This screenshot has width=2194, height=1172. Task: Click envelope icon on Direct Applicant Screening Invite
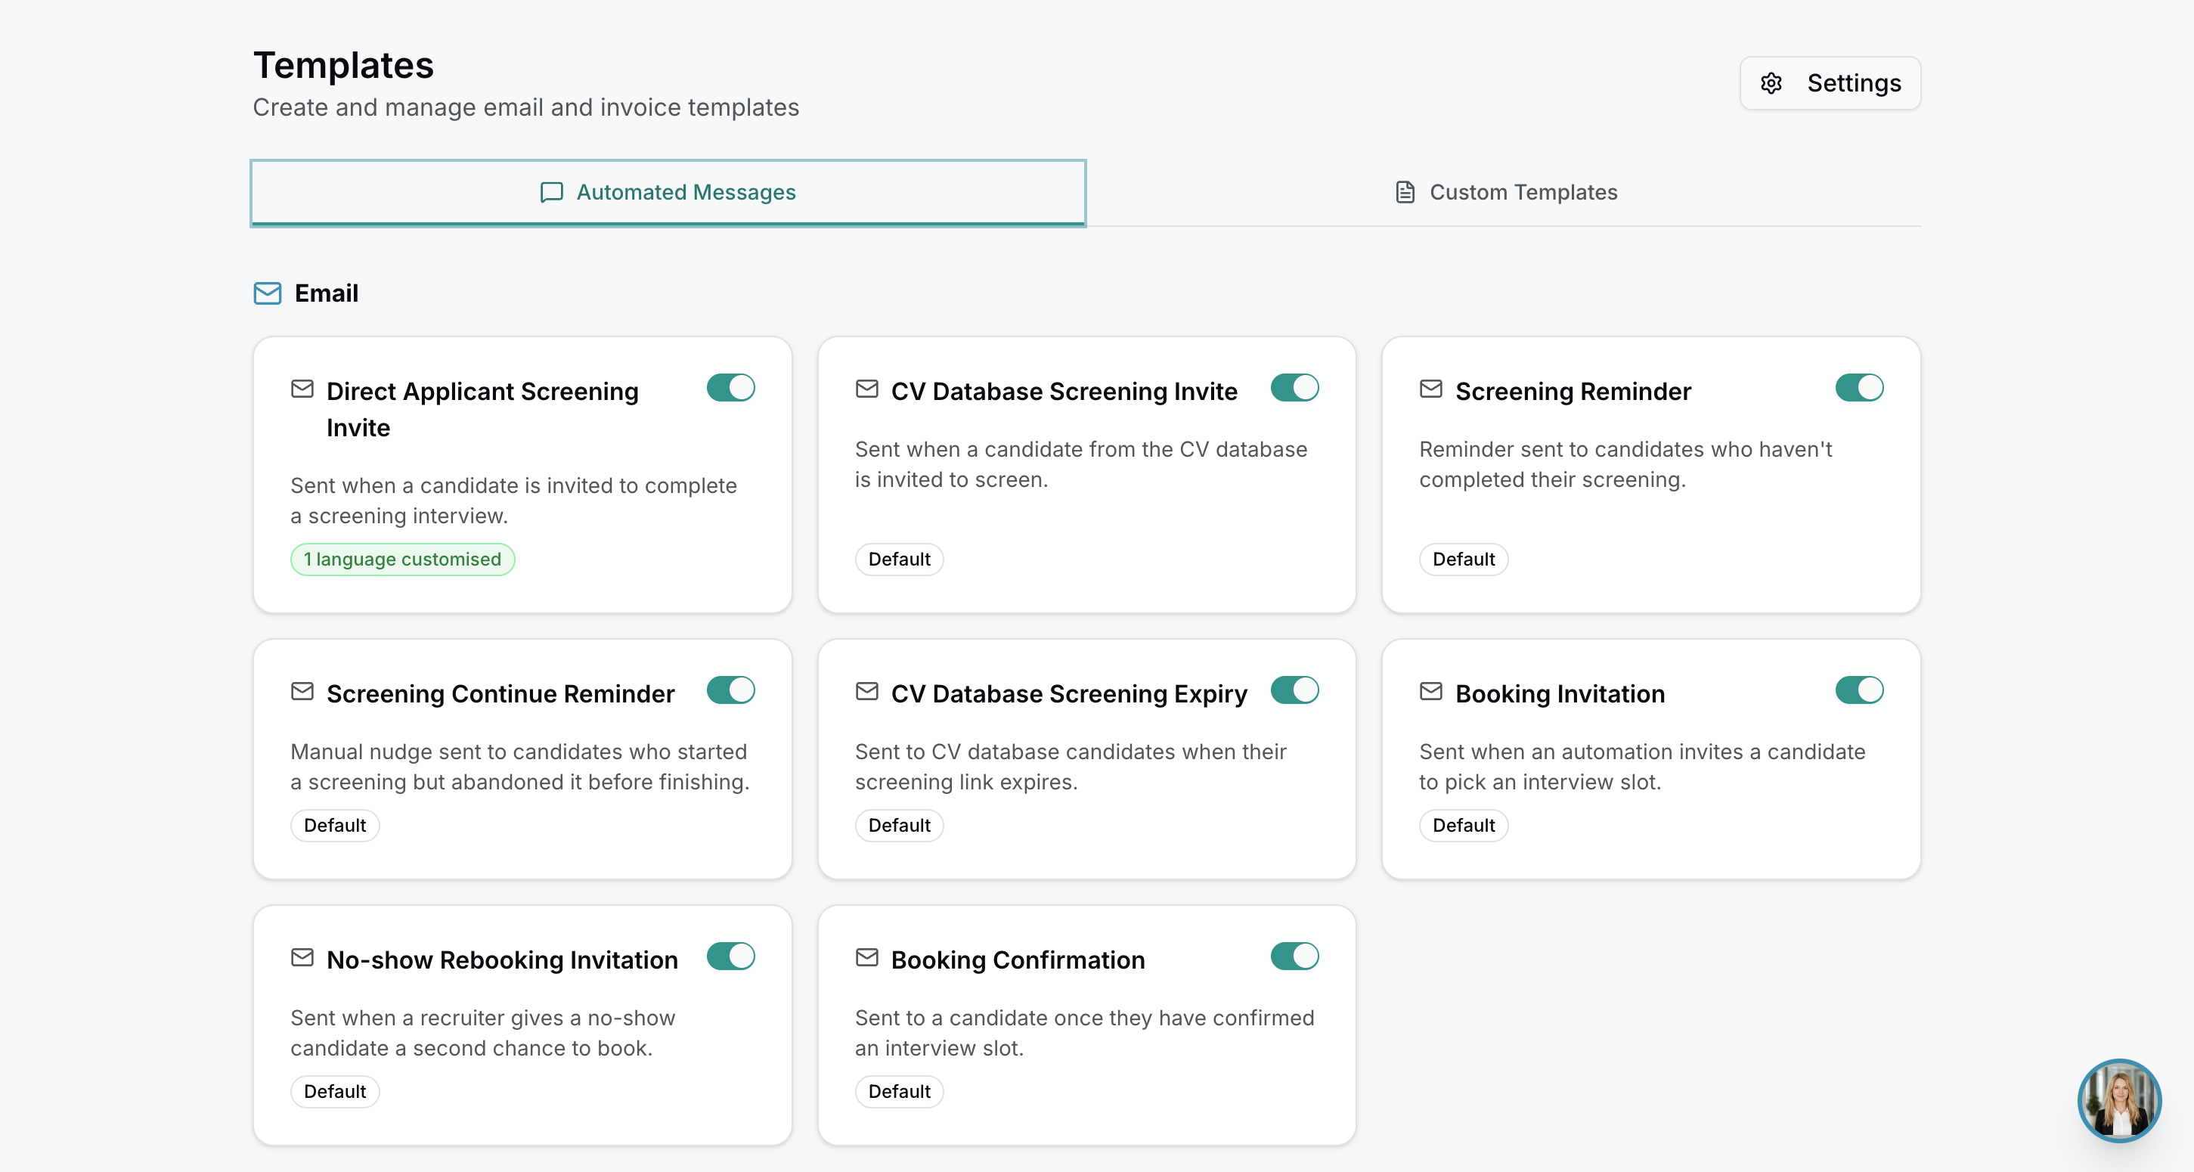pos(302,389)
